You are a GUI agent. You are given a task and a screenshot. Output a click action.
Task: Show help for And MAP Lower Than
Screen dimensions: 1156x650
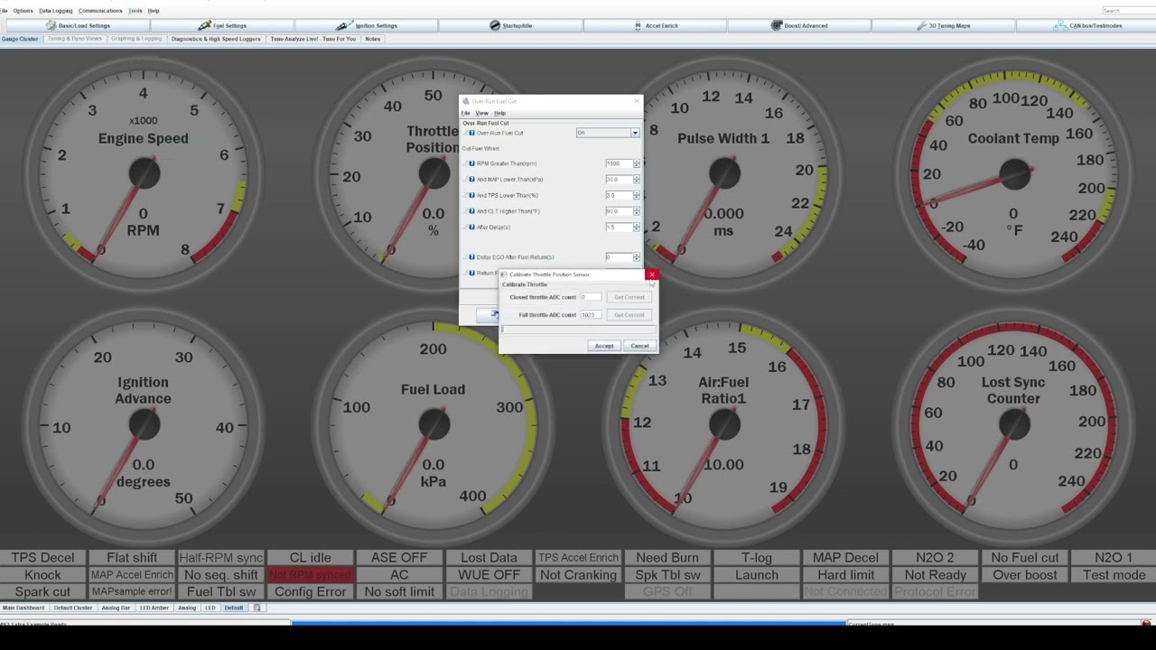[471, 179]
